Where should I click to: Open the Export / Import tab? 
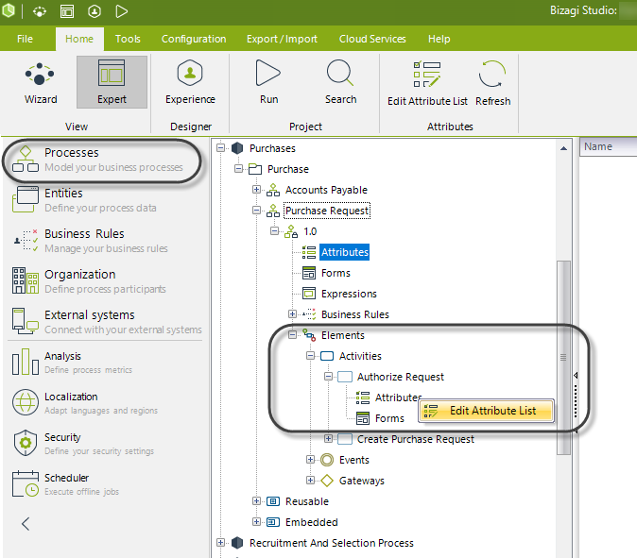click(282, 39)
